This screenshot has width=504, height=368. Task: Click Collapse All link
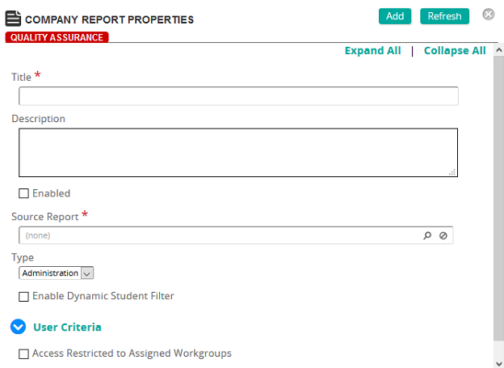tap(455, 50)
